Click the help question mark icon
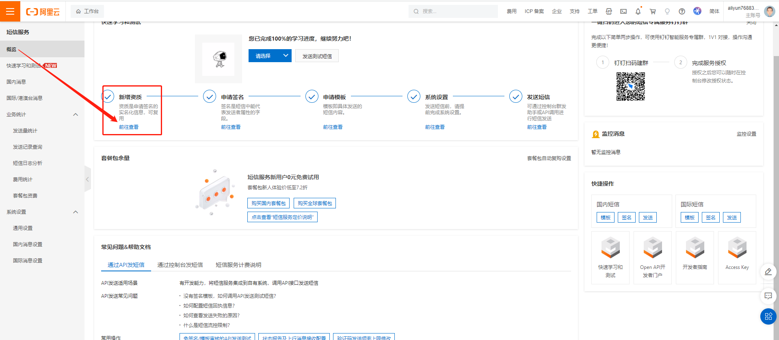Screen dimensions: 779x340 [682, 11]
